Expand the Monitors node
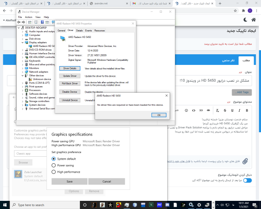This screenshot has width=261, height=209. 22,68
